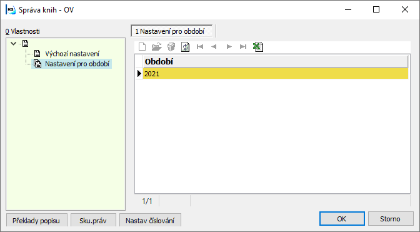Collapse the root tree node chevron

13,43
